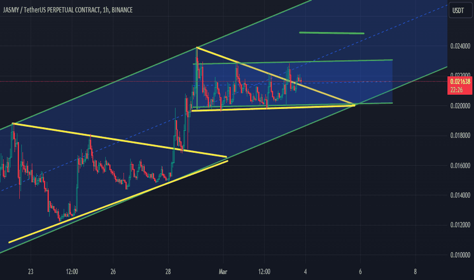
Task: Select the current price label 0.021638
Action: point(460,82)
